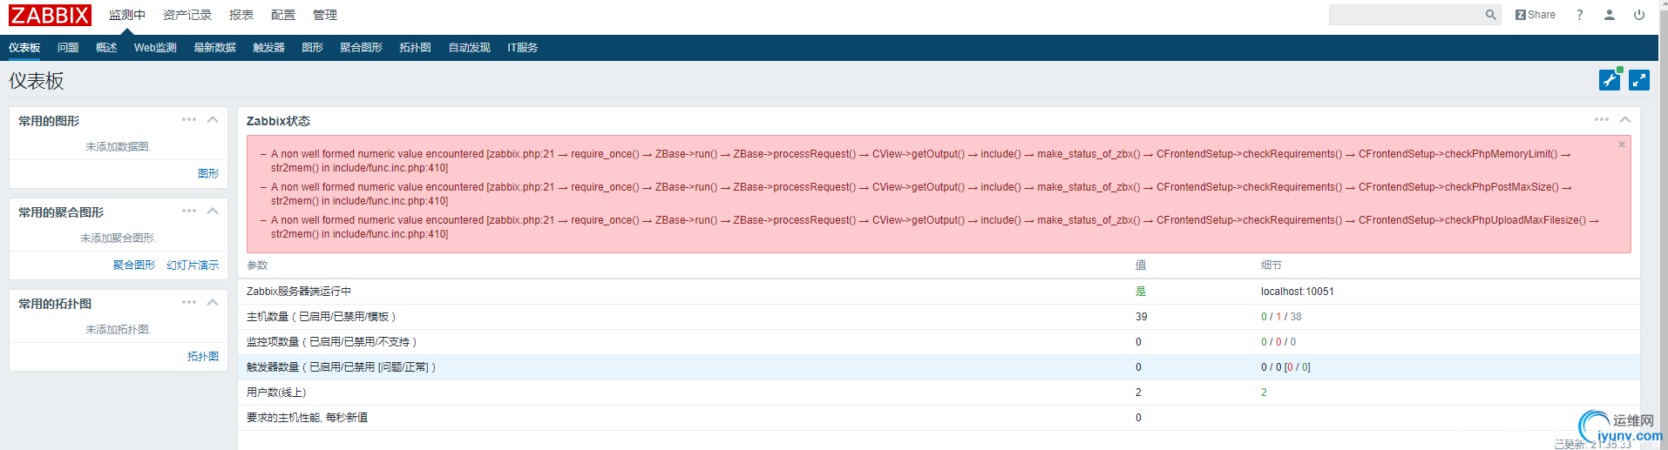Open the 聚合图形 link in widget

(x=134, y=265)
